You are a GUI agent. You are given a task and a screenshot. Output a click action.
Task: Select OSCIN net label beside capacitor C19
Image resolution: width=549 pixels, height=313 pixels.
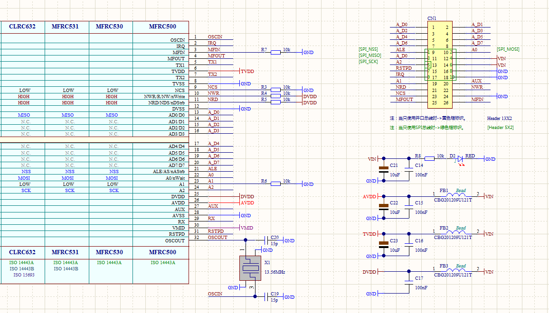point(215,294)
